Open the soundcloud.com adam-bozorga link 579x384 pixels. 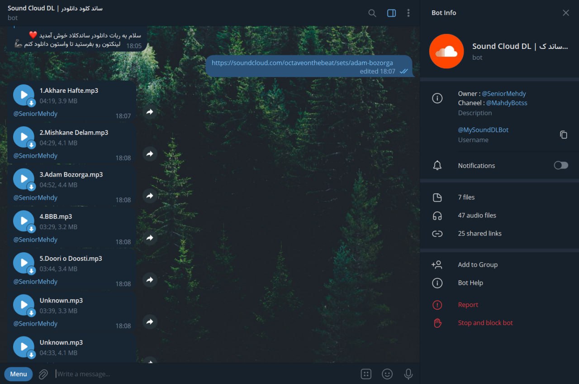pyautogui.click(x=302, y=63)
